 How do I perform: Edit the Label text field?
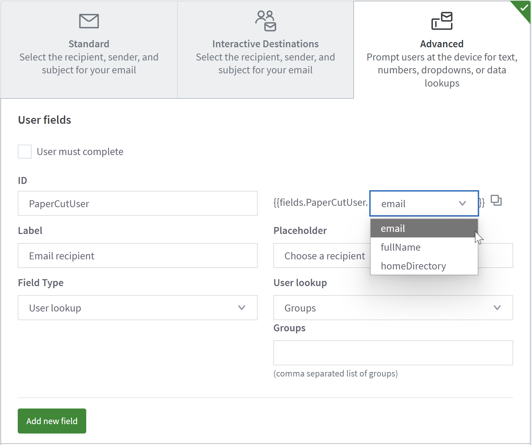138,256
